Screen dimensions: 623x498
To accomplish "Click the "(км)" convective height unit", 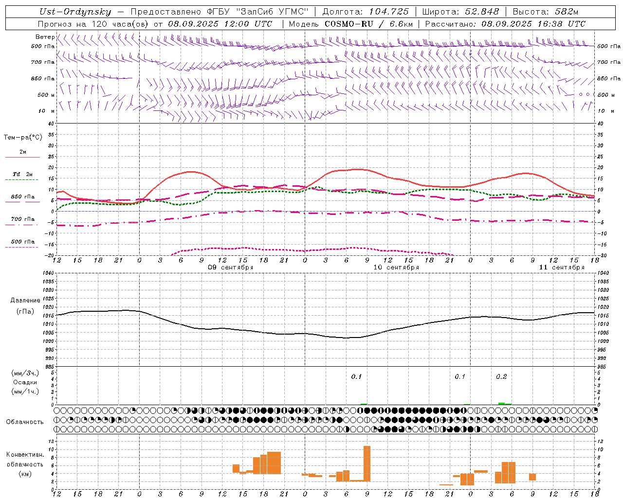I will pos(25,474).
